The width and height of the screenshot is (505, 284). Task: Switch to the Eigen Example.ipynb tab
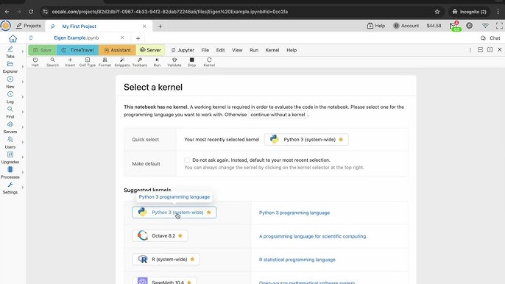pyautogui.click(x=77, y=38)
